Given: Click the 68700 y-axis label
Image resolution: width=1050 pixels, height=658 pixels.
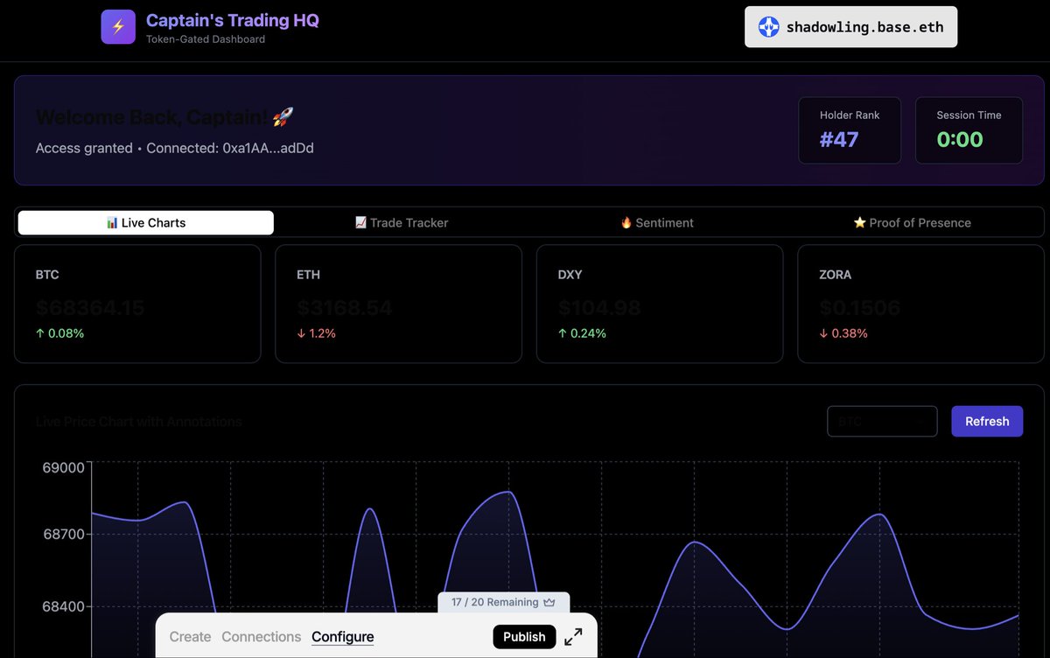Looking at the screenshot, I should tap(64, 534).
